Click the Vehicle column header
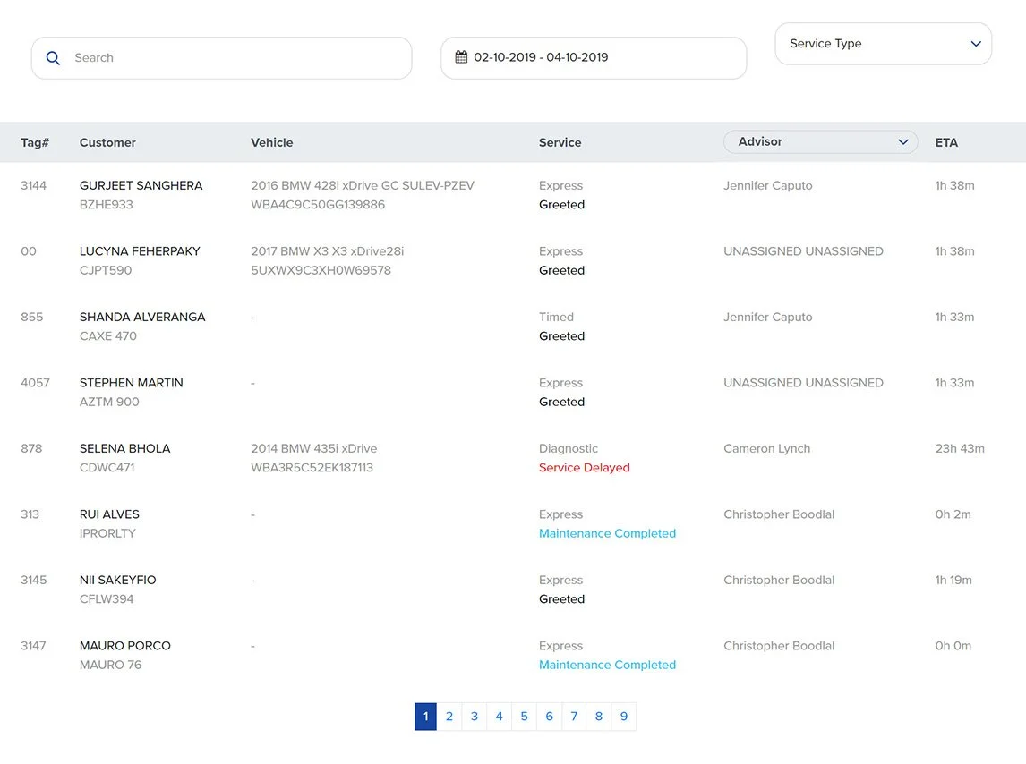 pyautogui.click(x=271, y=142)
